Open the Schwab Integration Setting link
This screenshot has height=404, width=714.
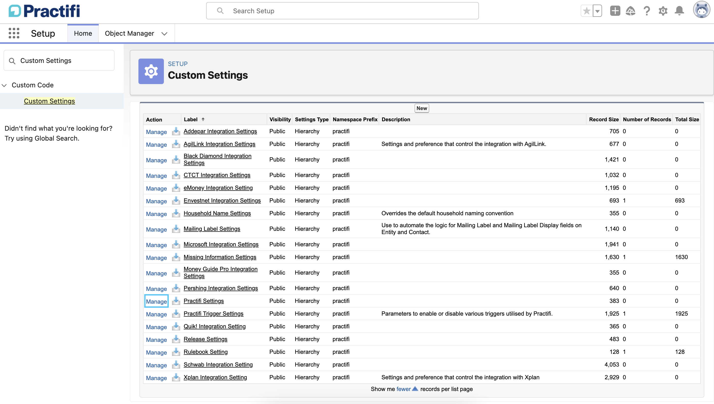click(x=218, y=365)
